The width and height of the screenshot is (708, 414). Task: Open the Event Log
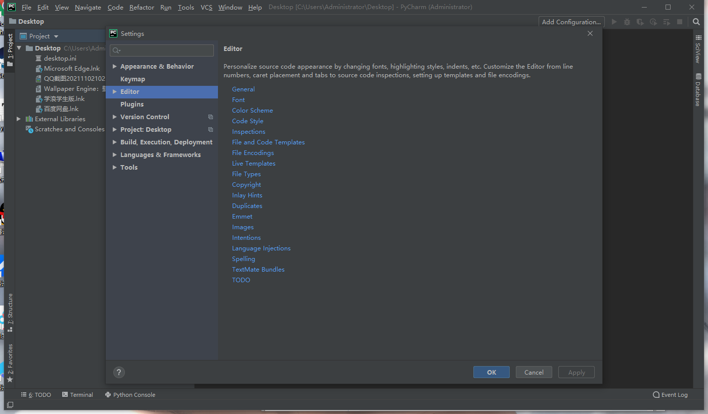(x=671, y=395)
